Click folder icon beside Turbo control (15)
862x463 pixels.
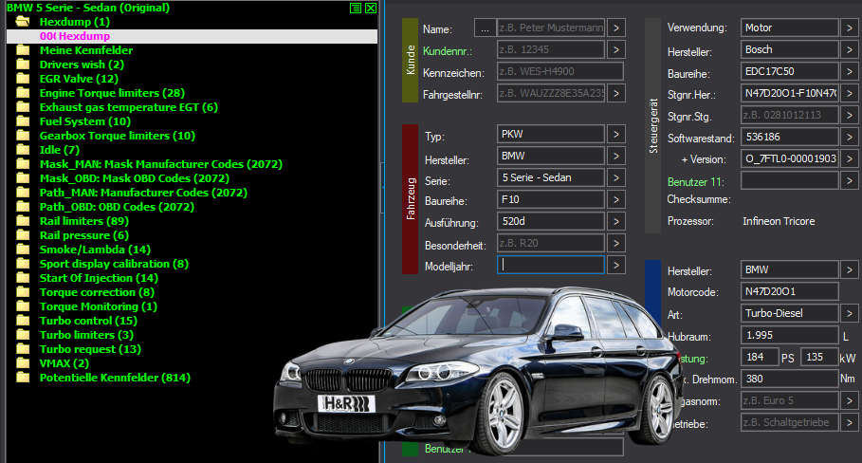click(23, 321)
